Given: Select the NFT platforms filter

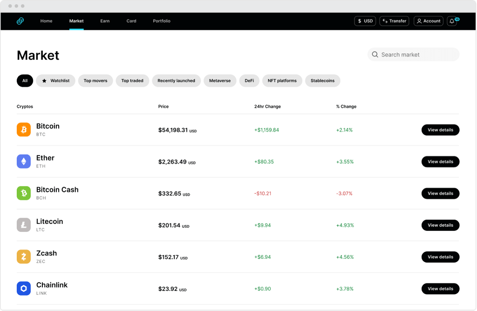Looking at the screenshot, I should click(x=282, y=81).
